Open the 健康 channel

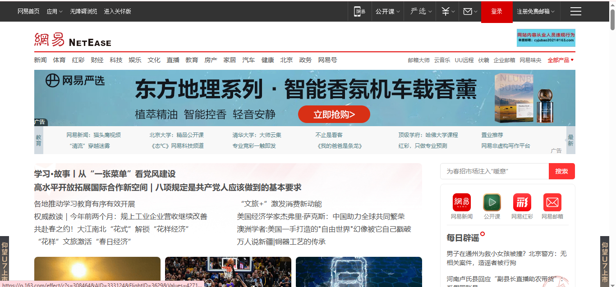pyautogui.click(x=267, y=60)
